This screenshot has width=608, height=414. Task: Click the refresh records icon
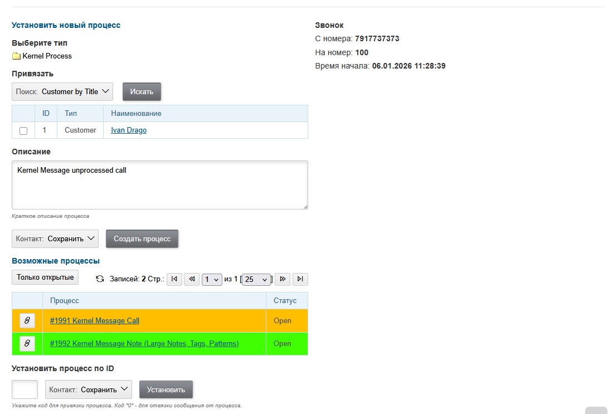pos(100,279)
